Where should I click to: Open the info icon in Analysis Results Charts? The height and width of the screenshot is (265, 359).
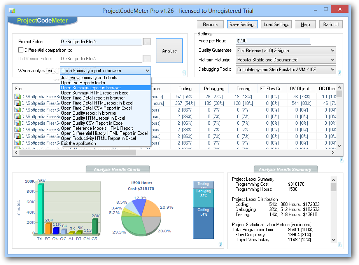220,245
